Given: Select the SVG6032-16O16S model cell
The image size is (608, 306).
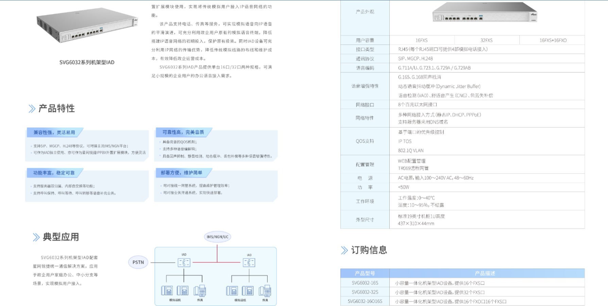Looking at the screenshot, I should click(365, 301).
